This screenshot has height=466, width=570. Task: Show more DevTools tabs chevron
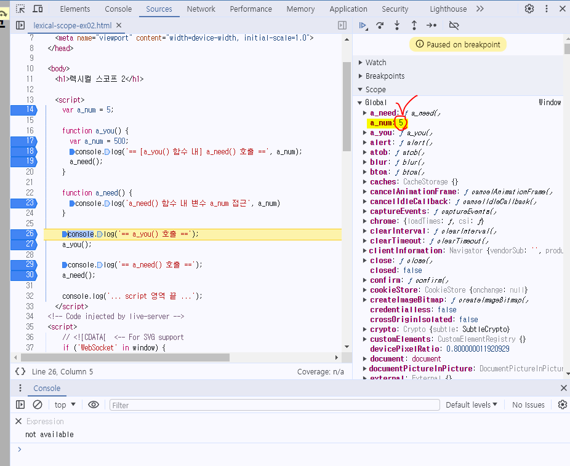480,9
